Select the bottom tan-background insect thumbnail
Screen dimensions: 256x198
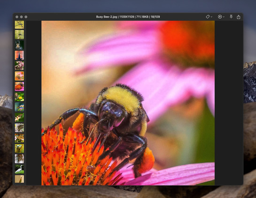point(19,179)
